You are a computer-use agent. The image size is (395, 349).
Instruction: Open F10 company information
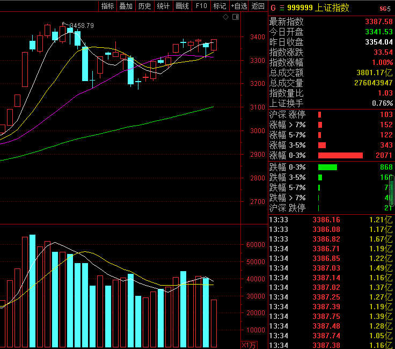[201, 6]
